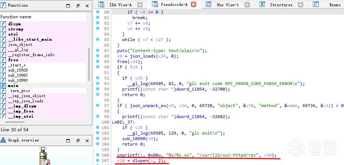Toggle the breakpoint dot on line 88
This screenshot has height=165, width=344.
(x=97, y=56)
